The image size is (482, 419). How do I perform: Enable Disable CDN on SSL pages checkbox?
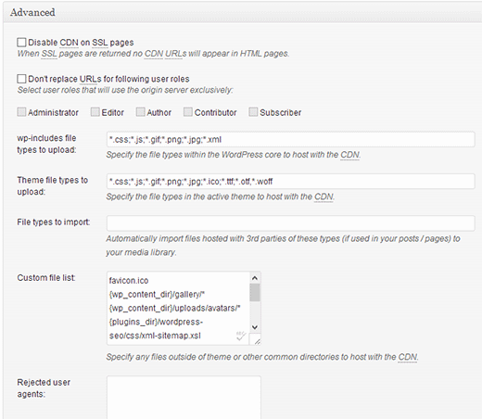coord(21,43)
